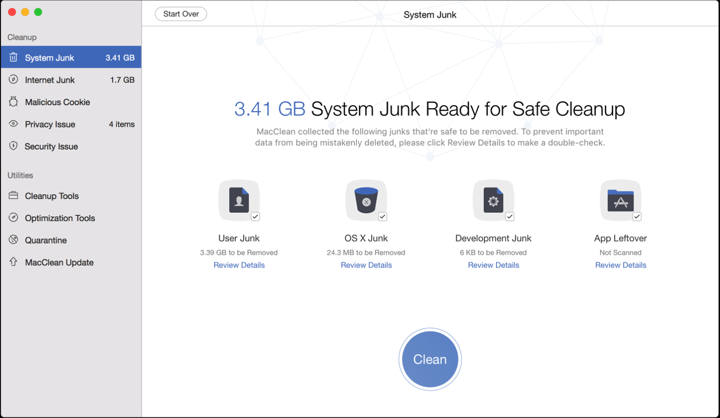
Task: Click the OS X Junk trash bin icon
Action: (366, 200)
